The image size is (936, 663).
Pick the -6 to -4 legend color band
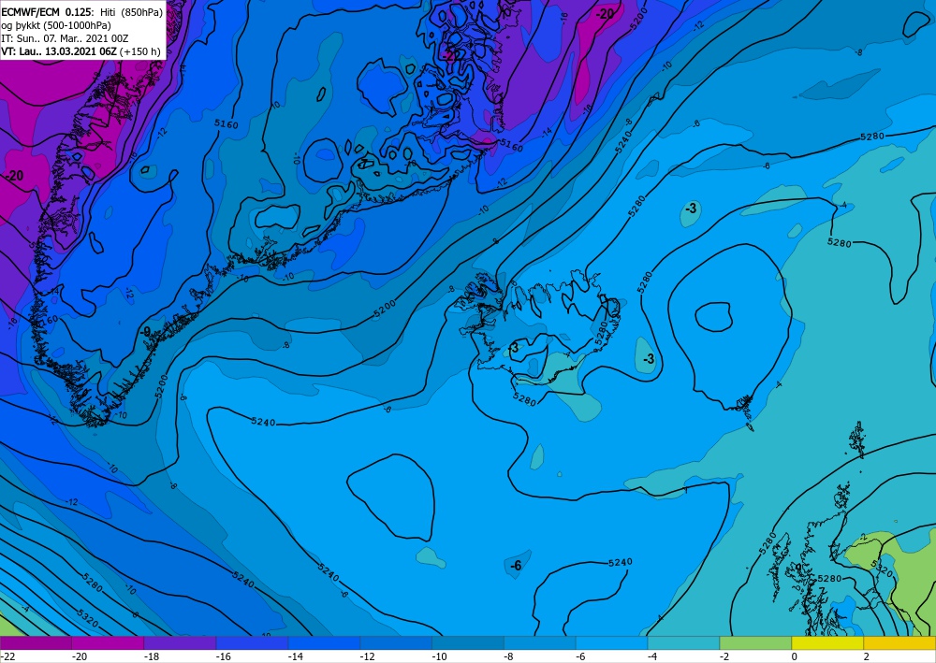[x=612, y=643]
